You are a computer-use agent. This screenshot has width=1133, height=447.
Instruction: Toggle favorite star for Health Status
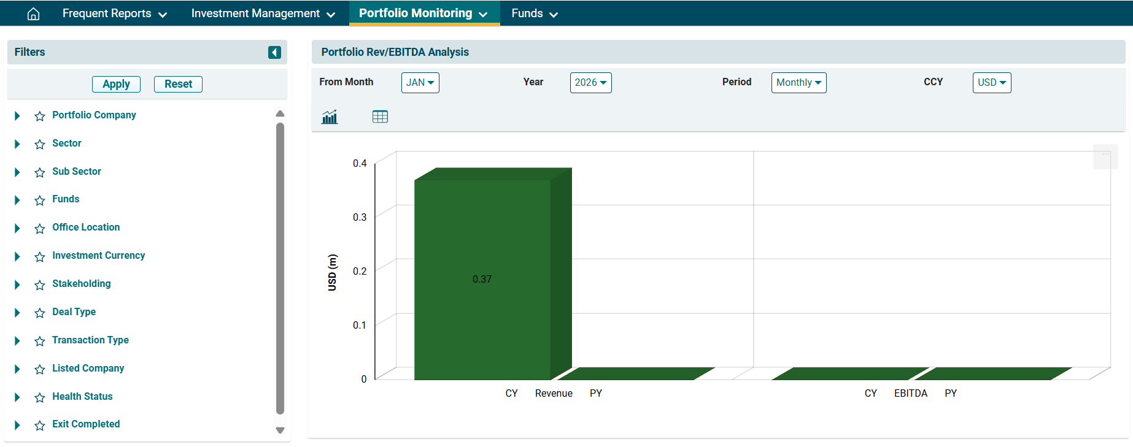(40, 397)
